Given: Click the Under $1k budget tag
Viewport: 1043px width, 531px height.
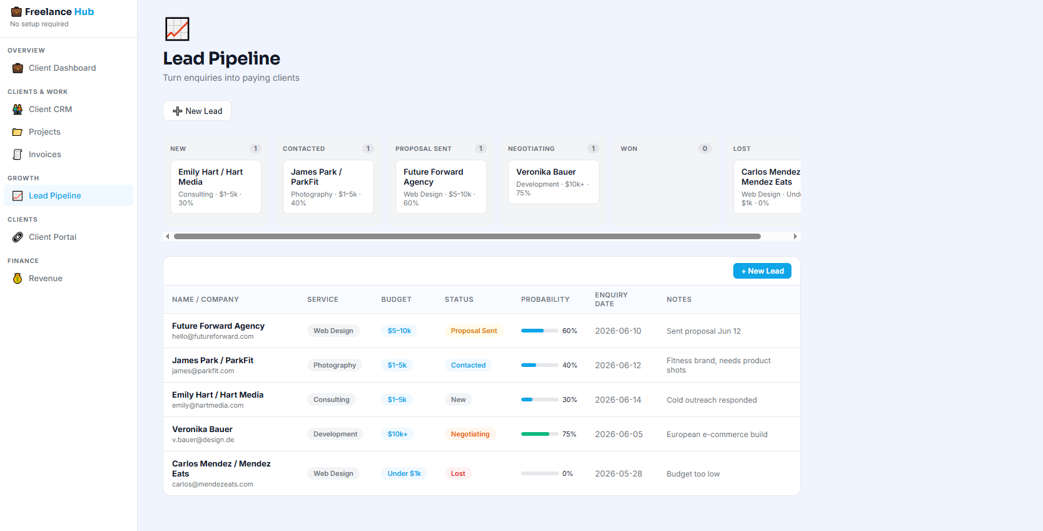Looking at the screenshot, I should coord(404,473).
